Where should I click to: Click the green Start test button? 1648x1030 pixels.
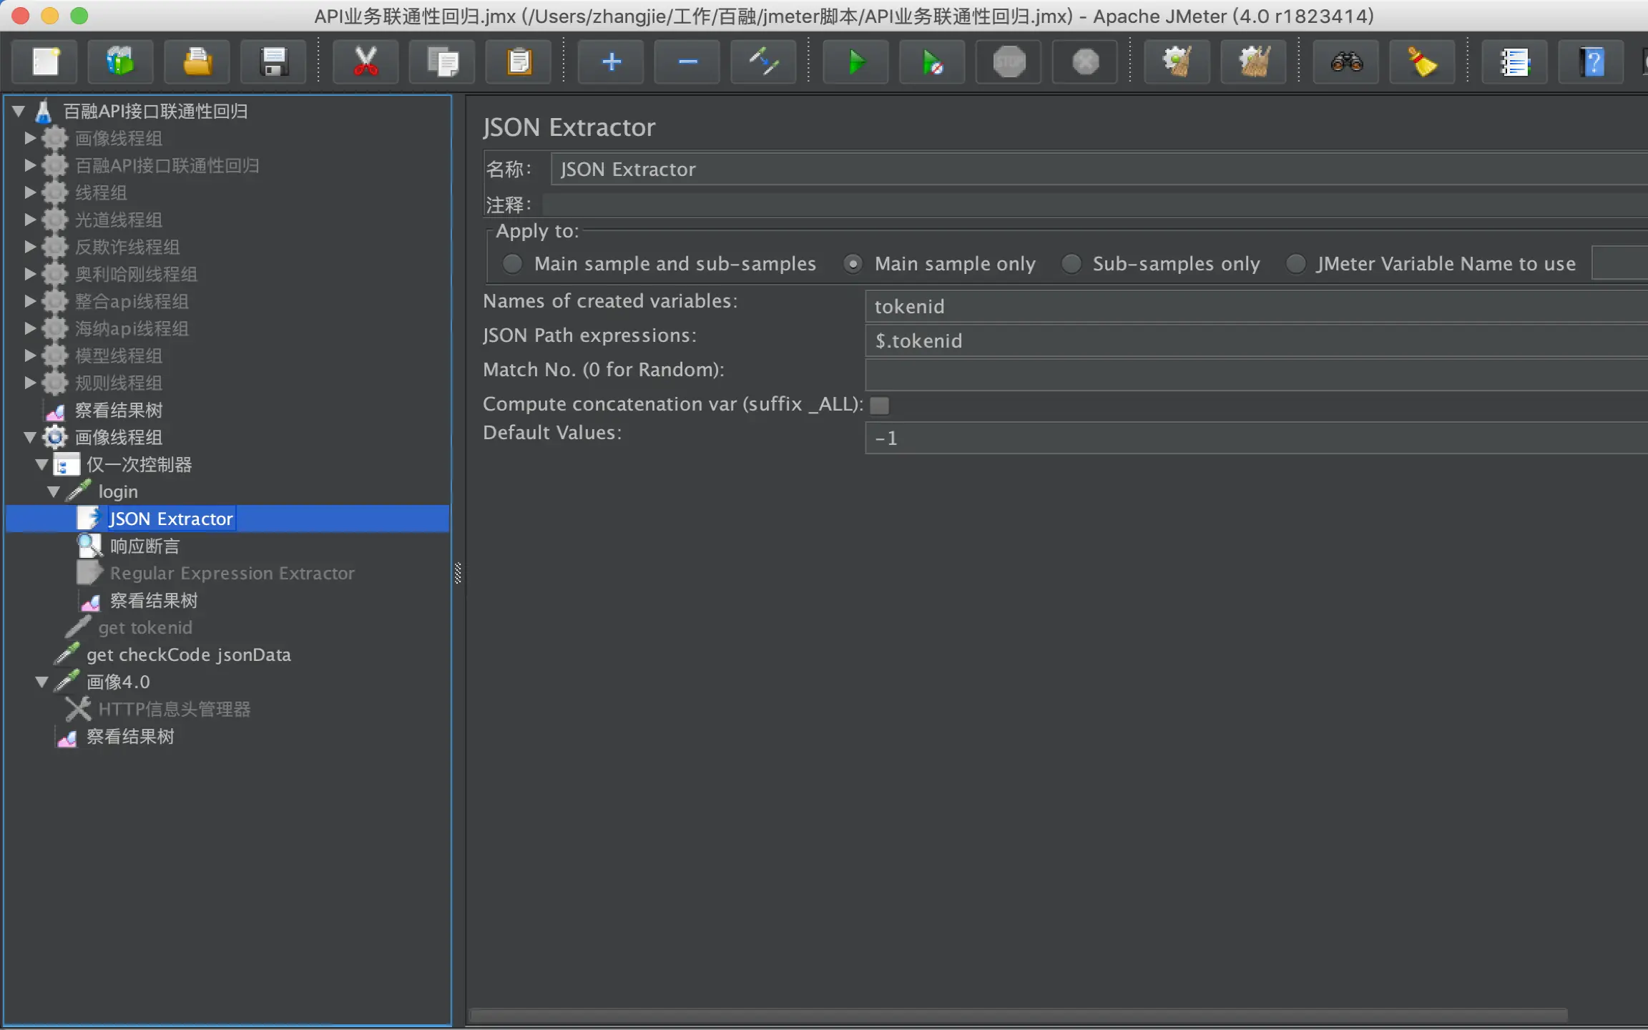pyautogui.click(x=855, y=62)
